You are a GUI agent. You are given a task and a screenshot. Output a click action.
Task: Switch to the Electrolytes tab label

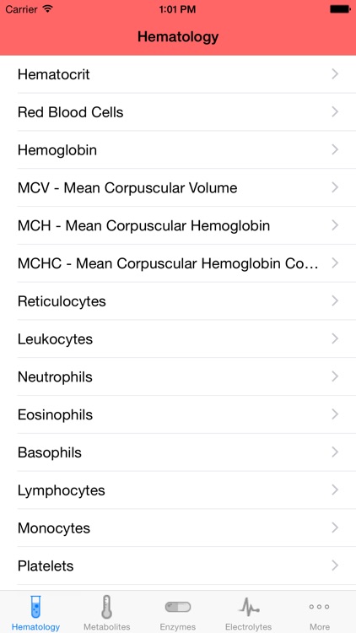(x=248, y=627)
